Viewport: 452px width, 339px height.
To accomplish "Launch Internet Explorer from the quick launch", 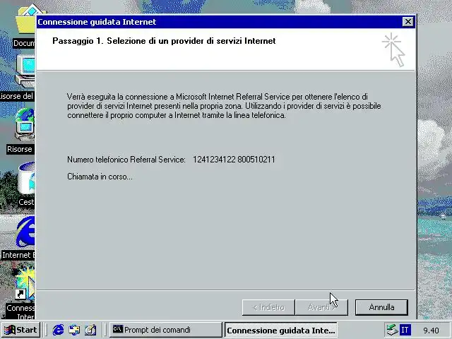I will pos(58,330).
